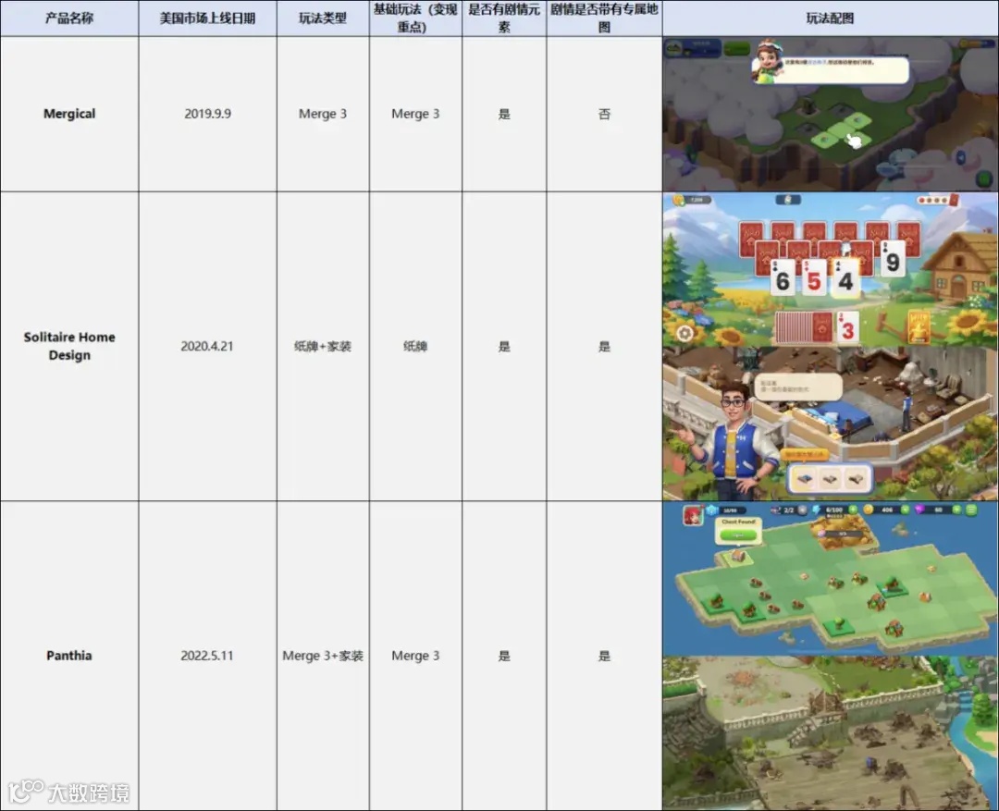Select Panthia's Merge 3 base gameplay cell
999x811 pixels.
[x=415, y=656]
